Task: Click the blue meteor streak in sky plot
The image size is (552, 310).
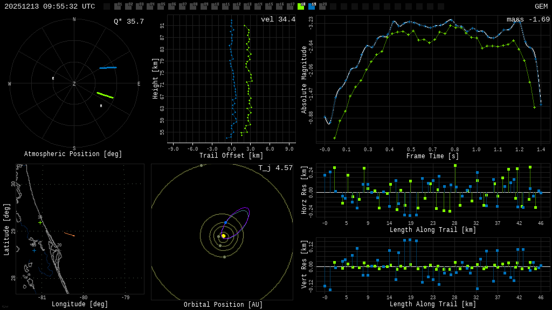Action: point(108,68)
